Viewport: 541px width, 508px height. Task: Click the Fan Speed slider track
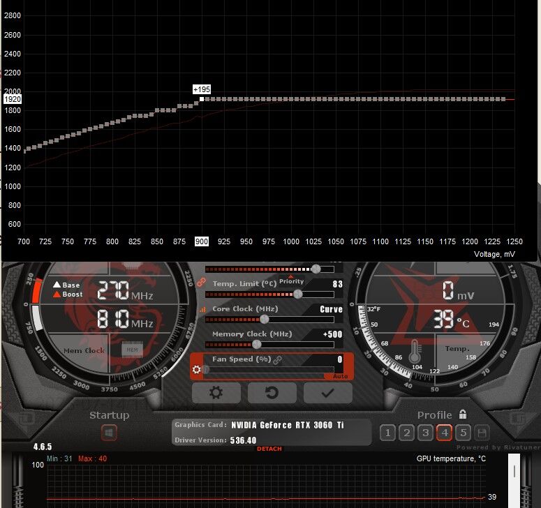click(x=270, y=369)
